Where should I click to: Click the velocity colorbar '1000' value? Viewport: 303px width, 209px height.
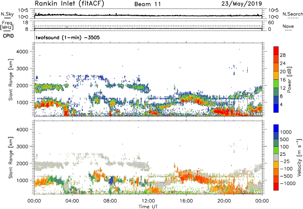[286, 132]
